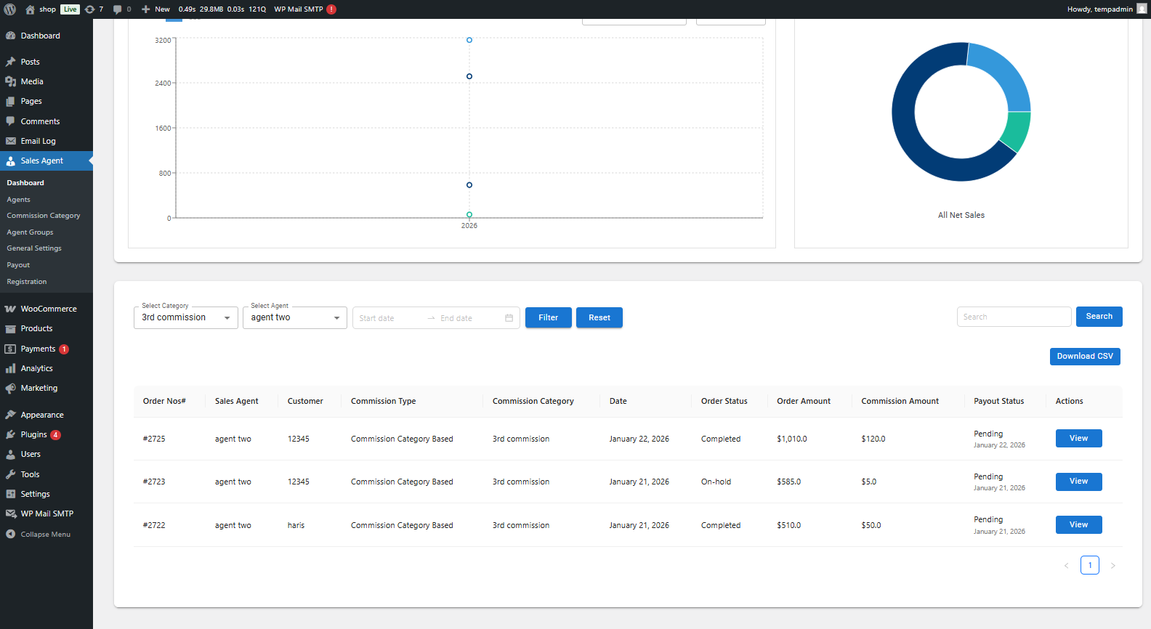View order #2725 details
Screen dimensions: 1151x629
pyautogui.click(x=1078, y=439)
